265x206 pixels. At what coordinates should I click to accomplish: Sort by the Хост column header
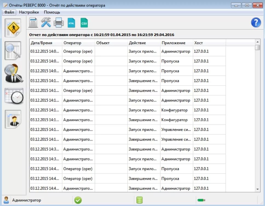tap(209, 43)
